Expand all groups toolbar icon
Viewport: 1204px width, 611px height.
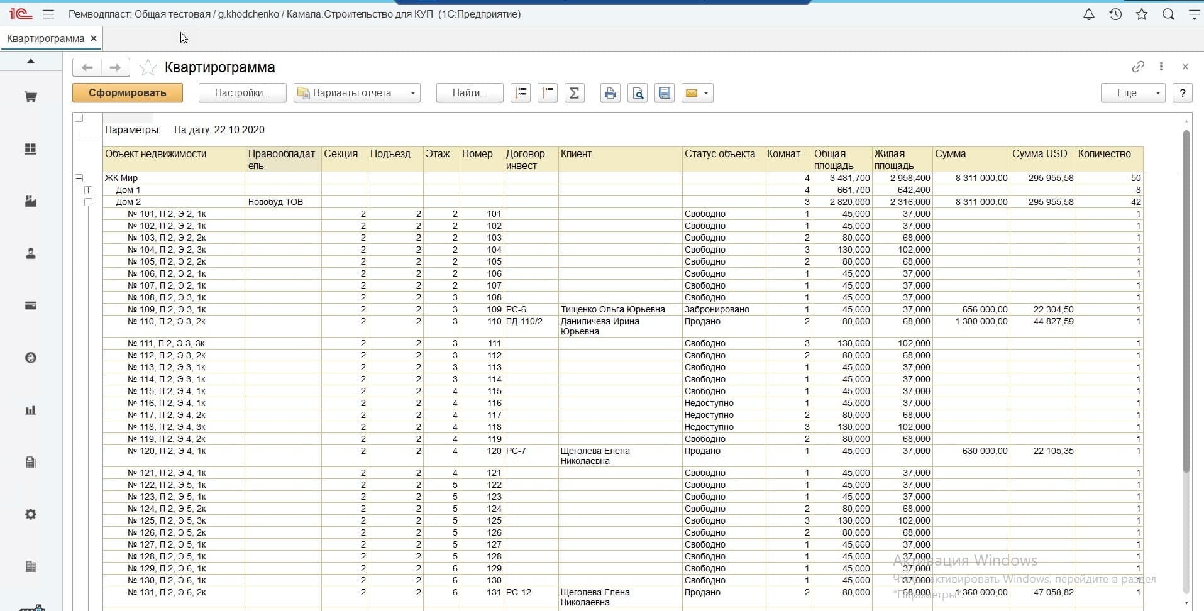[521, 93]
